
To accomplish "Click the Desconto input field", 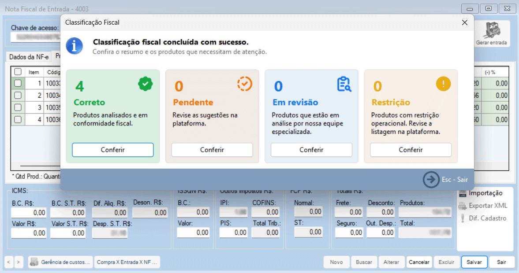I will point(381,212).
